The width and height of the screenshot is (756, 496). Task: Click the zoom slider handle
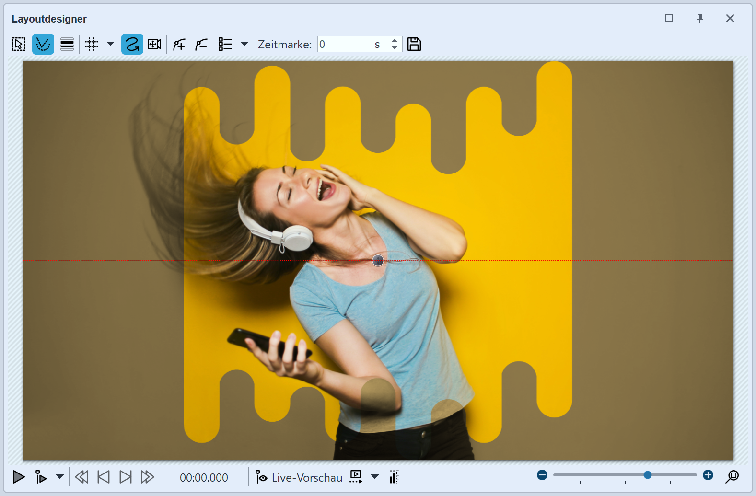[x=648, y=475]
